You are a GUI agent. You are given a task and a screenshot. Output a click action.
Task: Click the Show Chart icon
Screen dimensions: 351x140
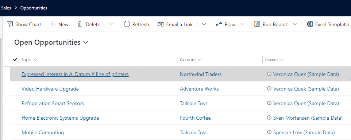click(x=9, y=24)
